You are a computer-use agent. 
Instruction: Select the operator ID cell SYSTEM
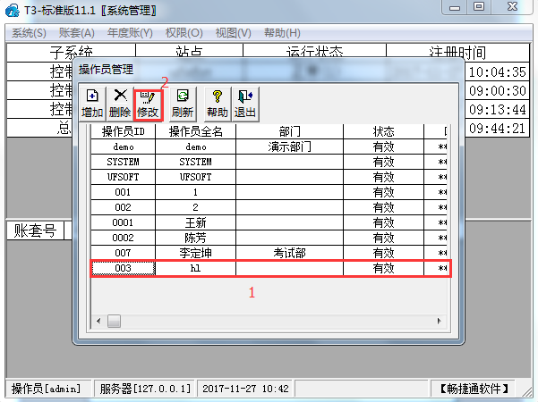124,162
